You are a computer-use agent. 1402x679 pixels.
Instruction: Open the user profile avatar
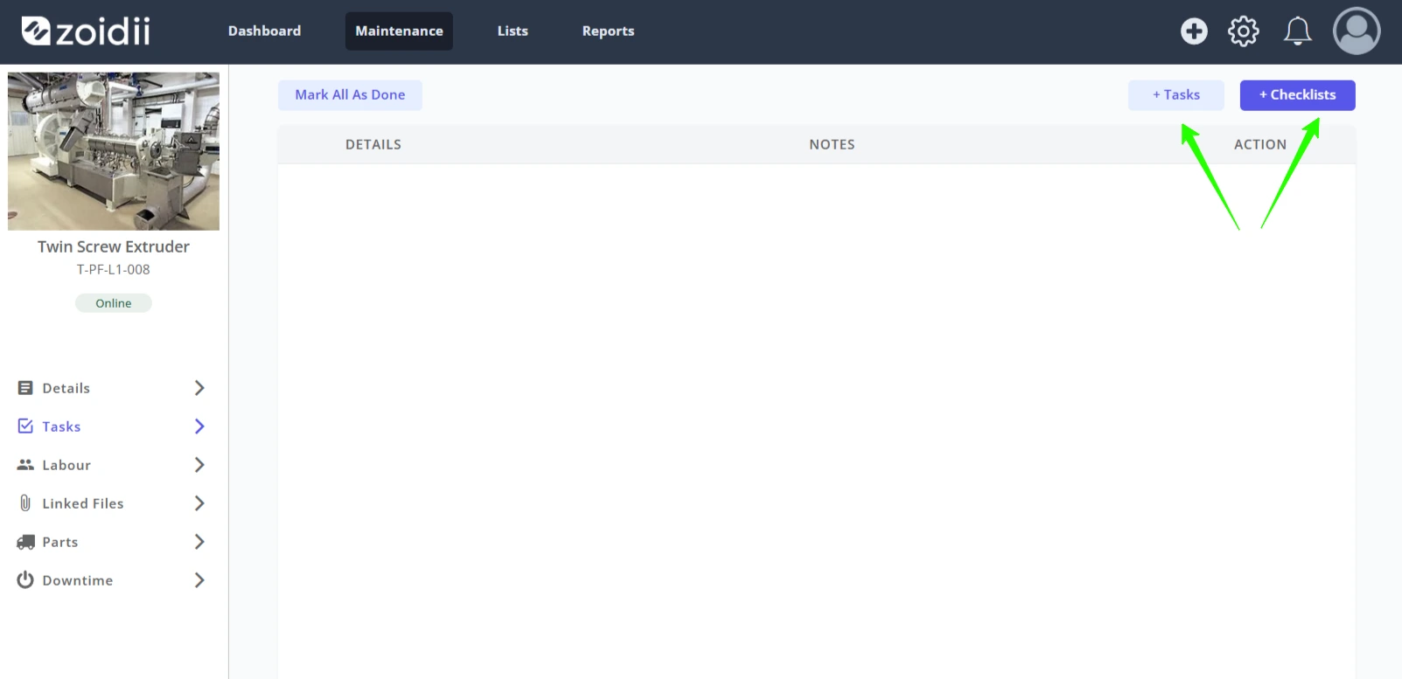pos(1357,31)
